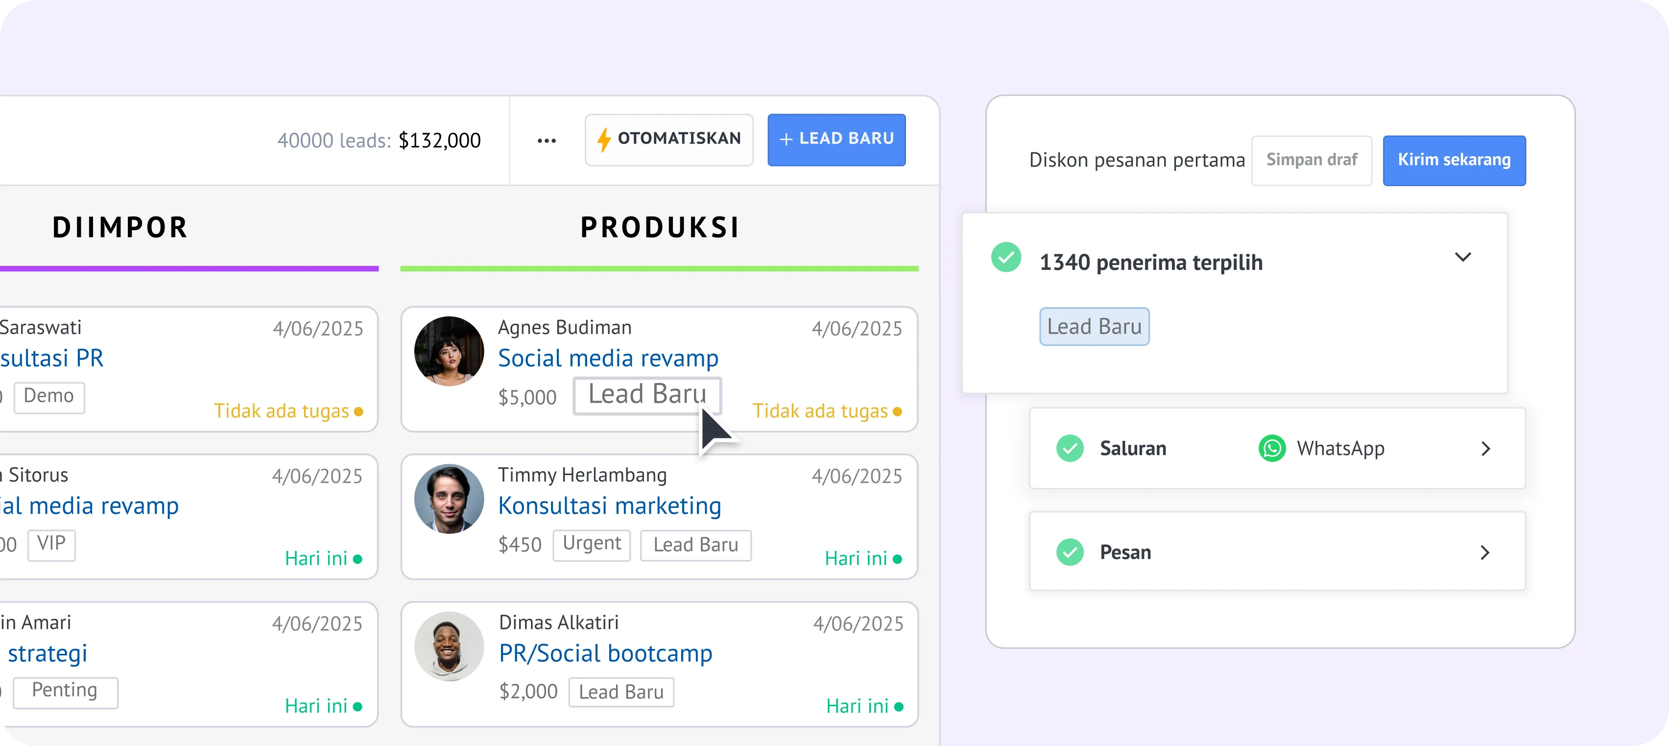Expand the Pesan row chevron

point(1486,552)
